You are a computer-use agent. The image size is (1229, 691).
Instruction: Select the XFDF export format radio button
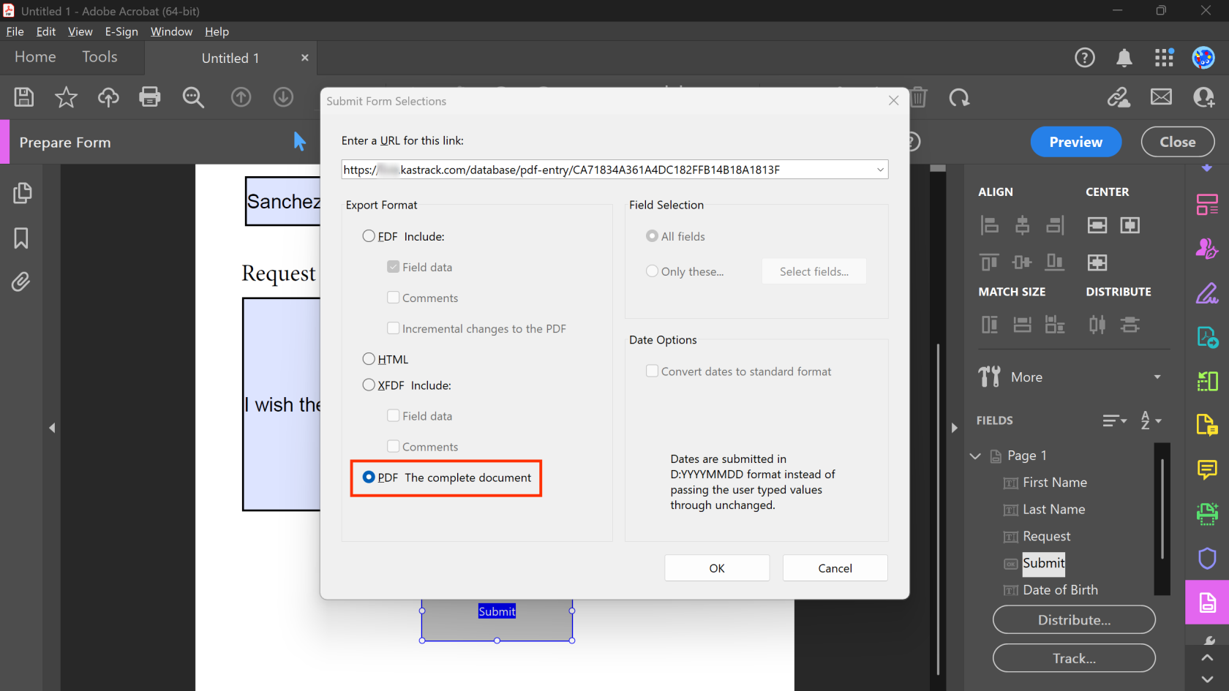[x=369, y=385]
